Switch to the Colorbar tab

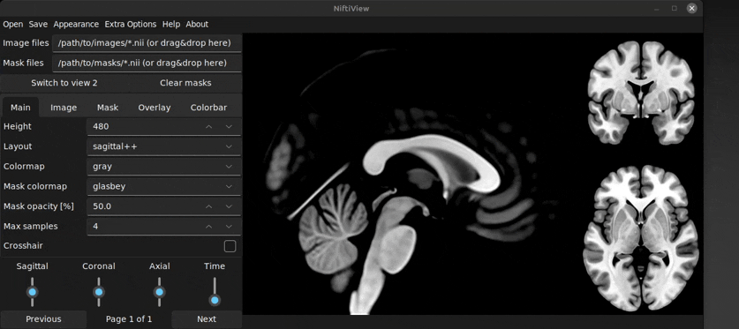click(208, 108)
